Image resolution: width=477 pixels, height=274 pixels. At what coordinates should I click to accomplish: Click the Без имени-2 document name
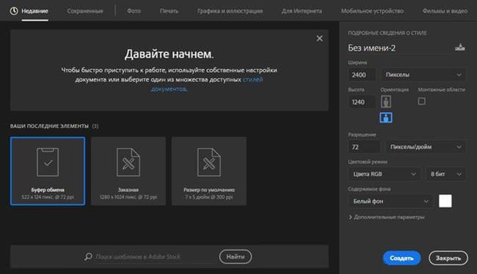(x=372, y=48)
